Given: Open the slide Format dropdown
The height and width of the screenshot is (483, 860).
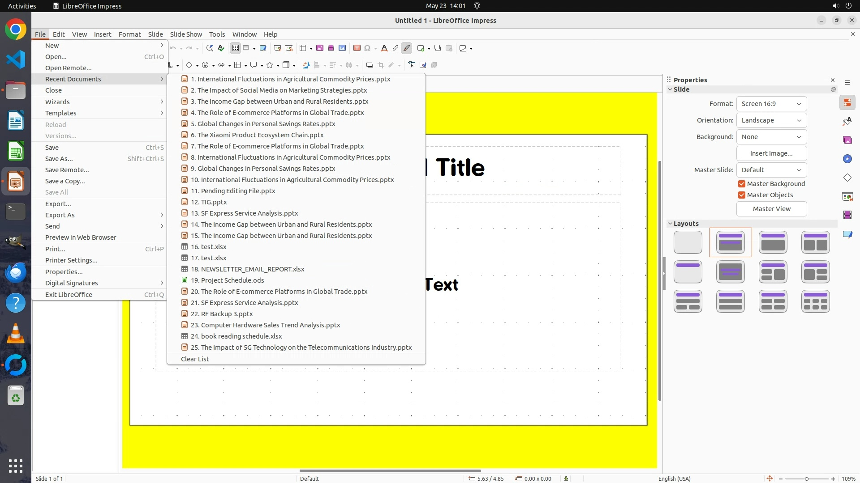Looking at the screenshot, I should pos(771,104).
